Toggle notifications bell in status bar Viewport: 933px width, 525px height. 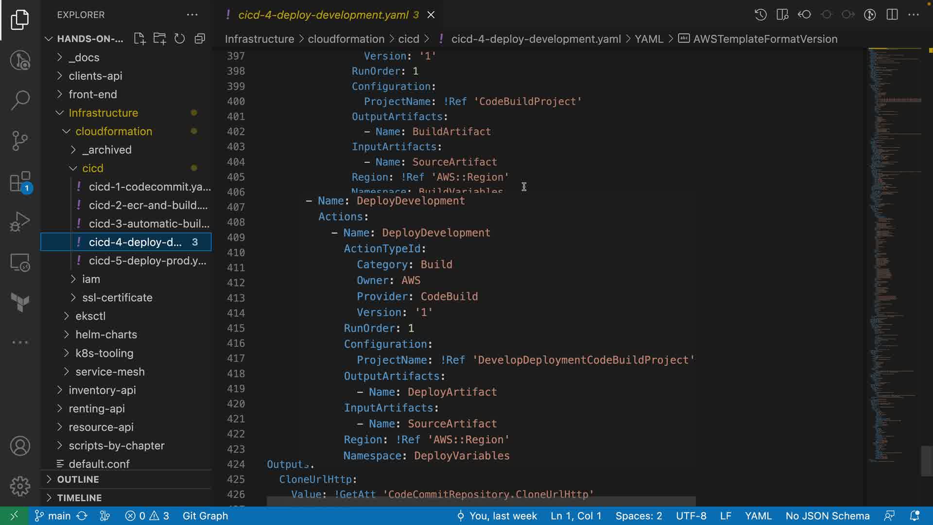(x=914, y=516)
